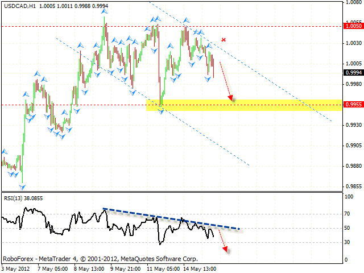The width and height of the screenshot is (364, 273).
Task: Click the red 1.0050 price level label
Action: tap(353, 26)
